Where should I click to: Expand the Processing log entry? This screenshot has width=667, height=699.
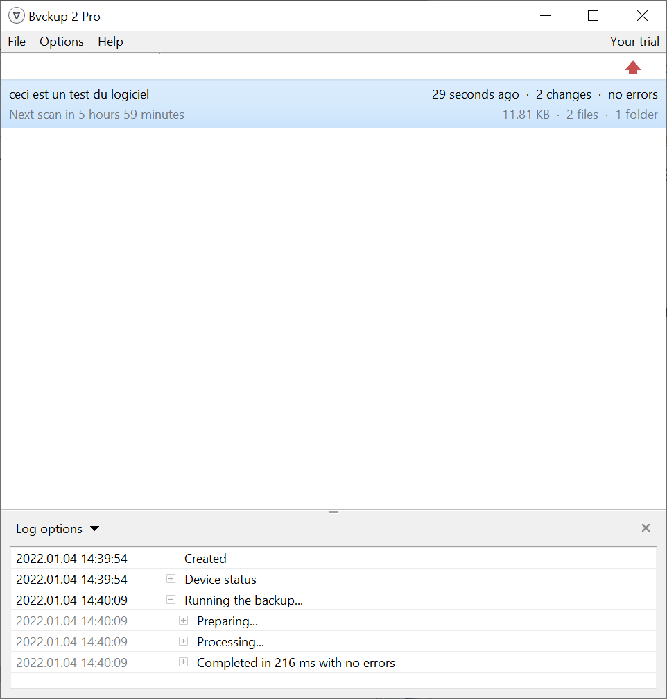183,641
